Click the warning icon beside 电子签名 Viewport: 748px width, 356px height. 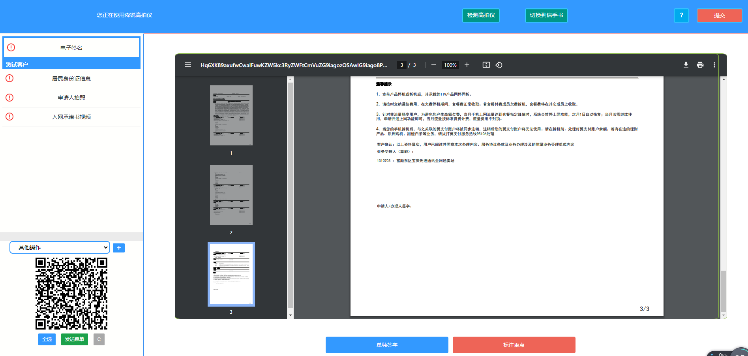point(11,47)
